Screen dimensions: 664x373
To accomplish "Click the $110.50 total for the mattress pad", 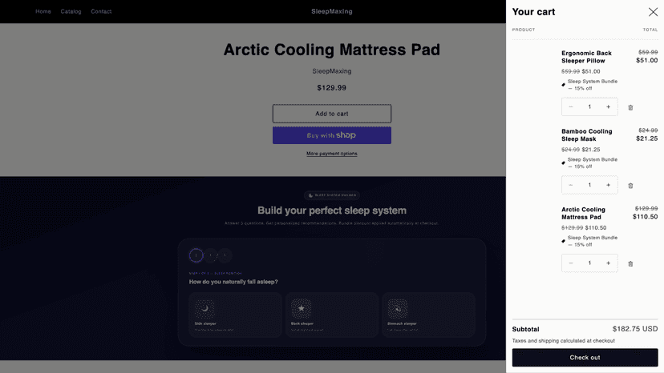I will tap(645, 217).
